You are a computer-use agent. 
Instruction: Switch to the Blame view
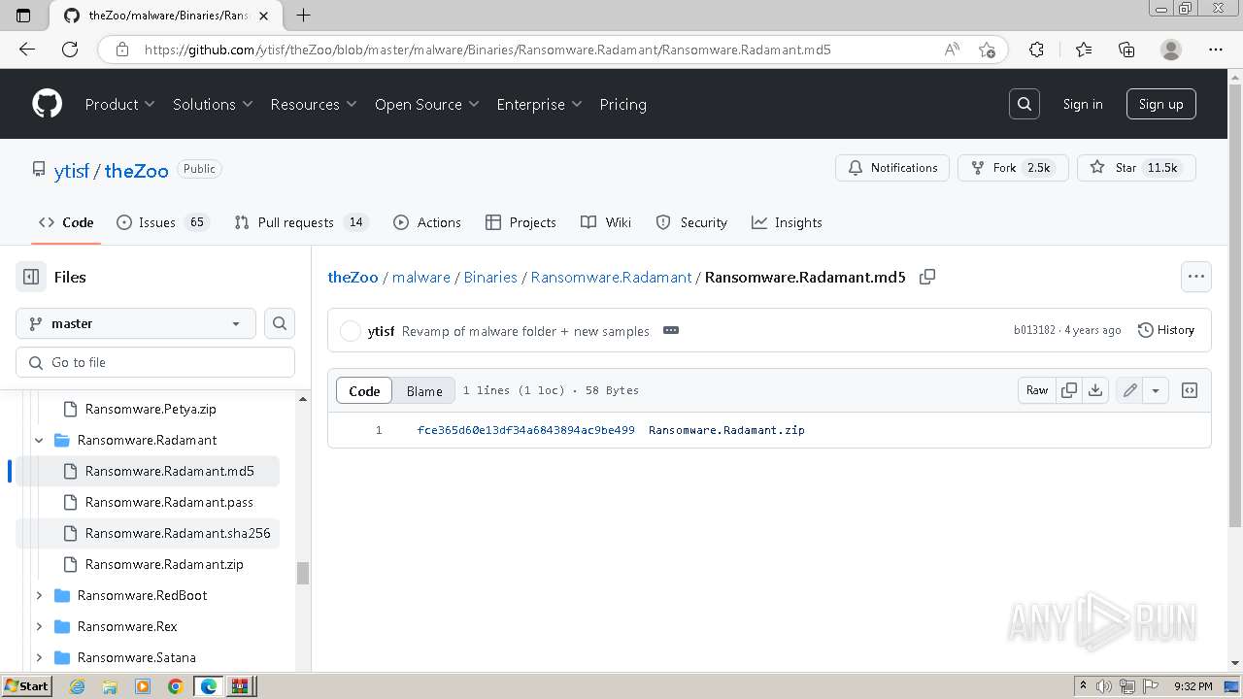[x=424, y=390]
